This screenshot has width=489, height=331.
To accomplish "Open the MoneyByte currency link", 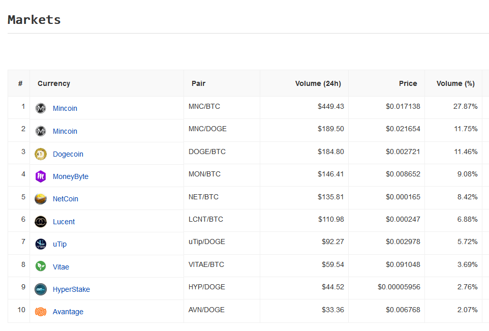I will [x=71, y=176].
